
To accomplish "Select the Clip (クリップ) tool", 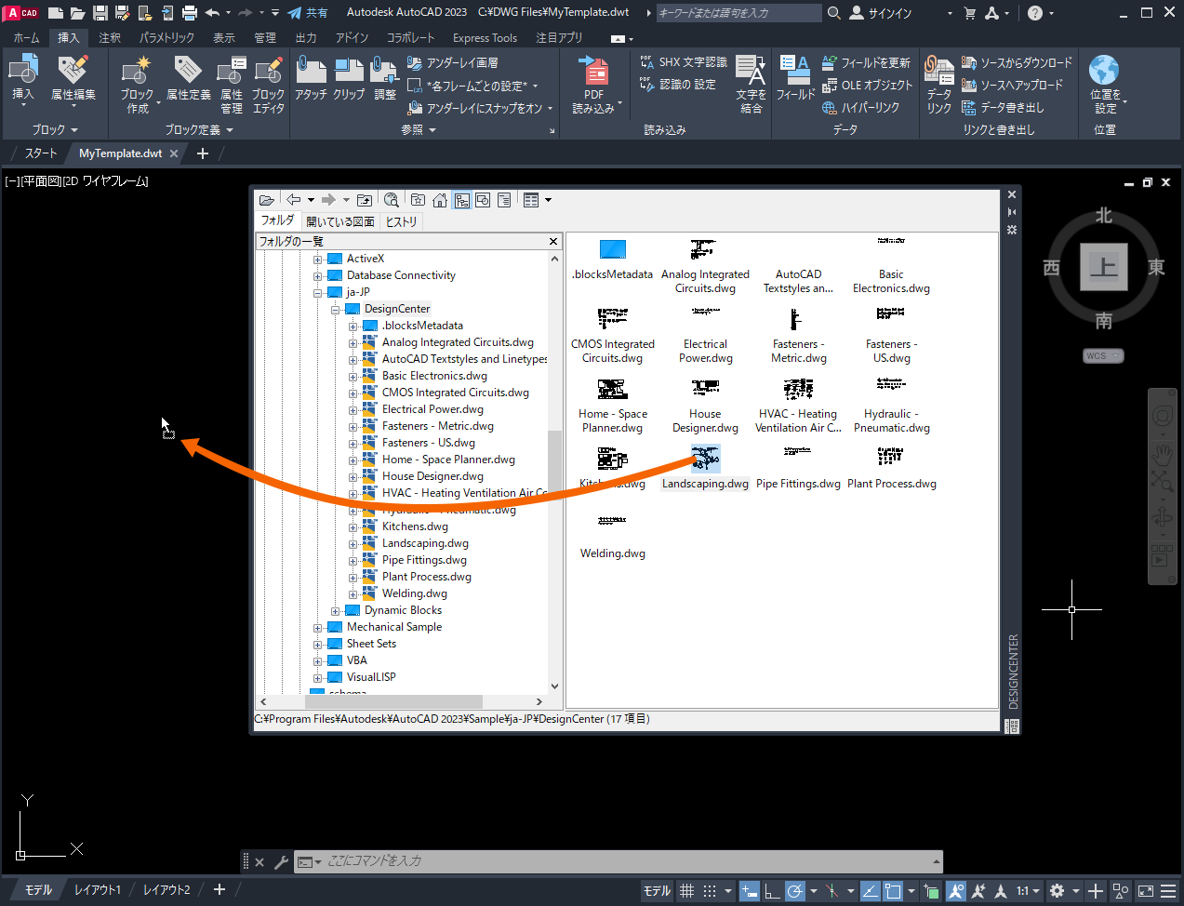I will coord(349,72).
